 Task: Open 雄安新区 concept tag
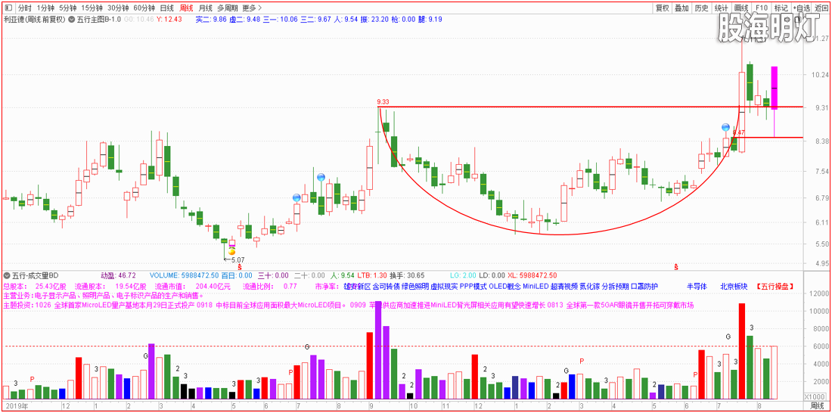coord(356,287)
